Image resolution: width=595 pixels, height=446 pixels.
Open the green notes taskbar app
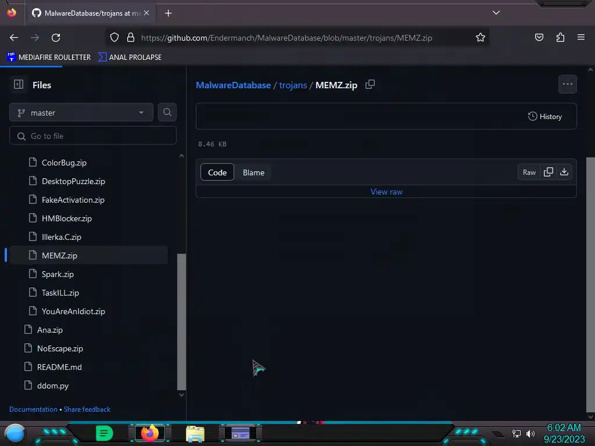(105, 433)
